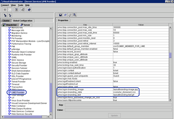Click the help book icon in the main toolbar
Screen dimensions: 174x119
point(30,10)
